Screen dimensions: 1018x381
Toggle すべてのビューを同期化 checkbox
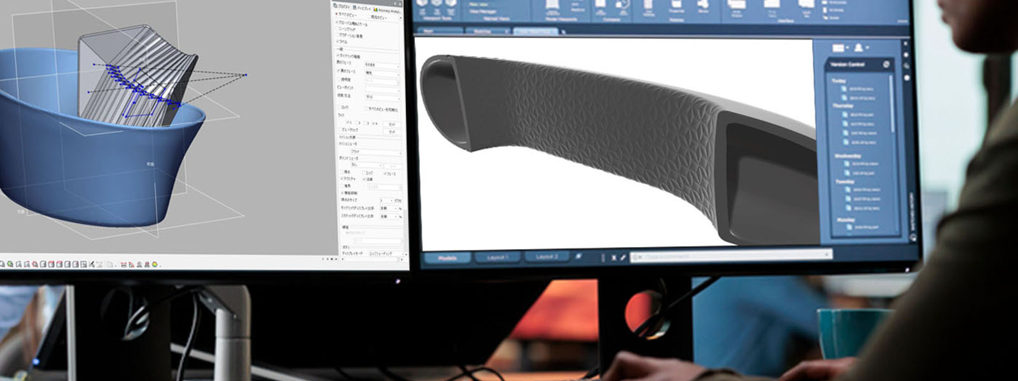point(366,109)
